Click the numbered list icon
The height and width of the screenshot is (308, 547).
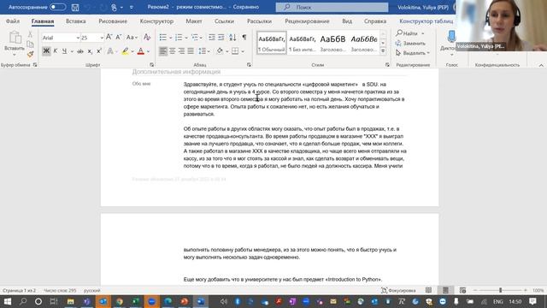click(179, 37)
